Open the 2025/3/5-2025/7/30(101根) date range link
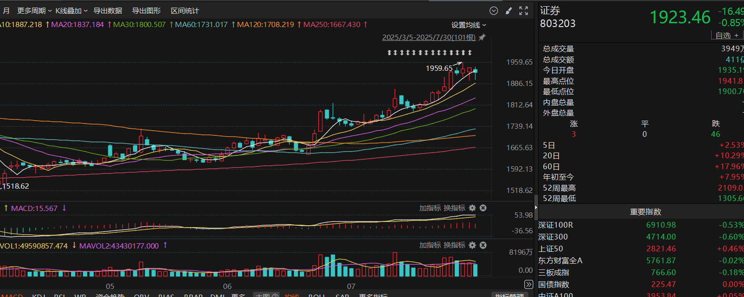The height and width of the screenshot is (297, 744). click(x=429, y=37)
